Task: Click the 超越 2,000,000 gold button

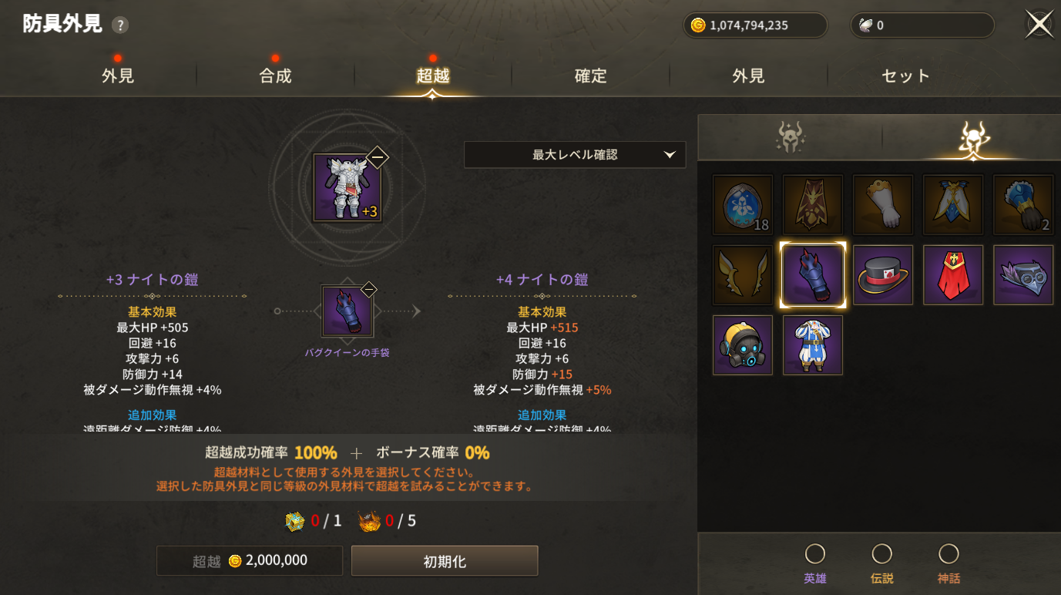Action: tap(250, 561)
